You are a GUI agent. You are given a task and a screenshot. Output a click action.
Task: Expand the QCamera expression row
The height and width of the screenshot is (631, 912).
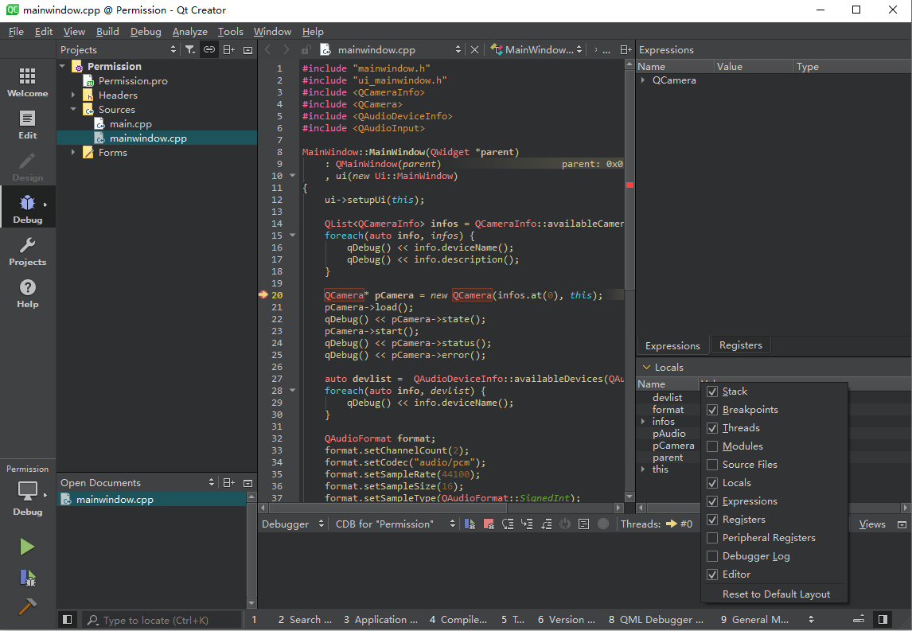click(643, 80)
